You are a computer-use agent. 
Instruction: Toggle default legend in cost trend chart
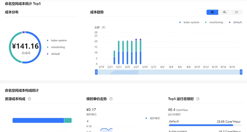click(235, 22)
